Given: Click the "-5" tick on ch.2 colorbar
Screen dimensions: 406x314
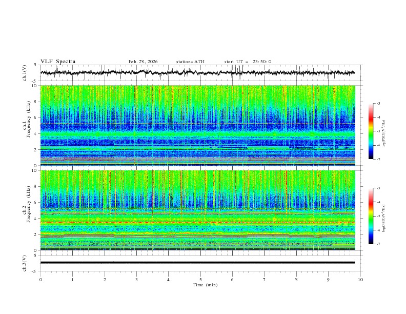Looking at the screenshot, I should click(x=378, y=216).
